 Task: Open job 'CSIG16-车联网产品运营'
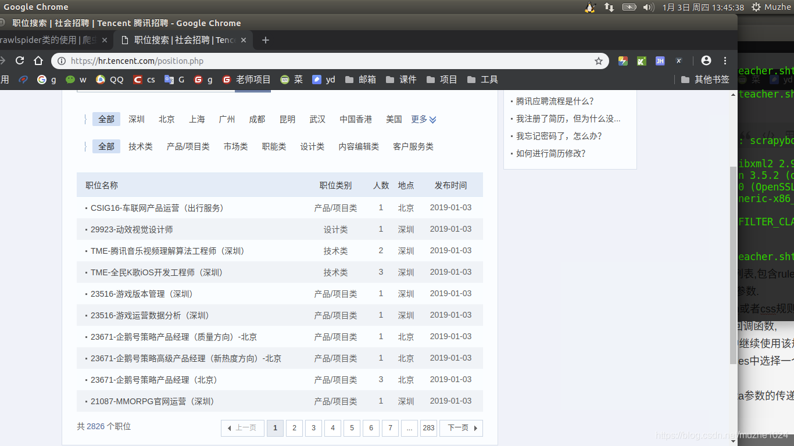coord(157,208)
